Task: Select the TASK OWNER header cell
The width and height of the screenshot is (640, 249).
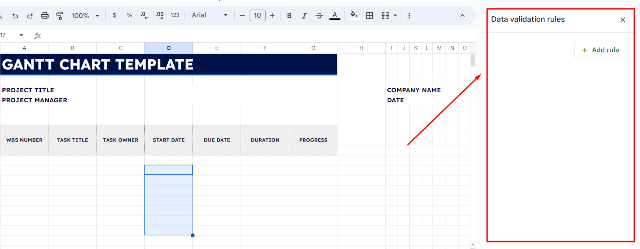Action: tap(120, 140)
